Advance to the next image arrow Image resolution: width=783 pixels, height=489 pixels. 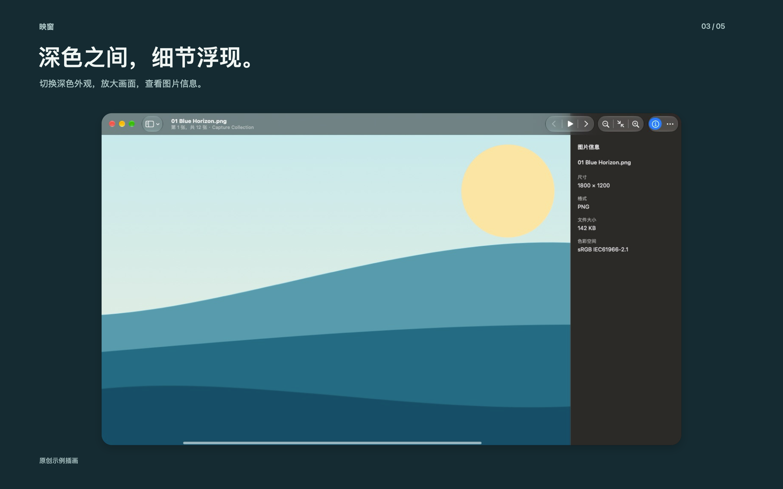tap(586, 124)
